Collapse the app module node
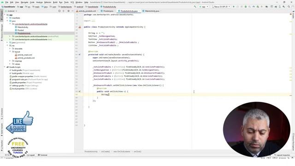The image size is (295, 166). coord(5,15)
